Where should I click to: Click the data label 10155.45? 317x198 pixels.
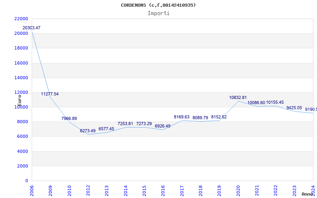click(x=275, y=103)
